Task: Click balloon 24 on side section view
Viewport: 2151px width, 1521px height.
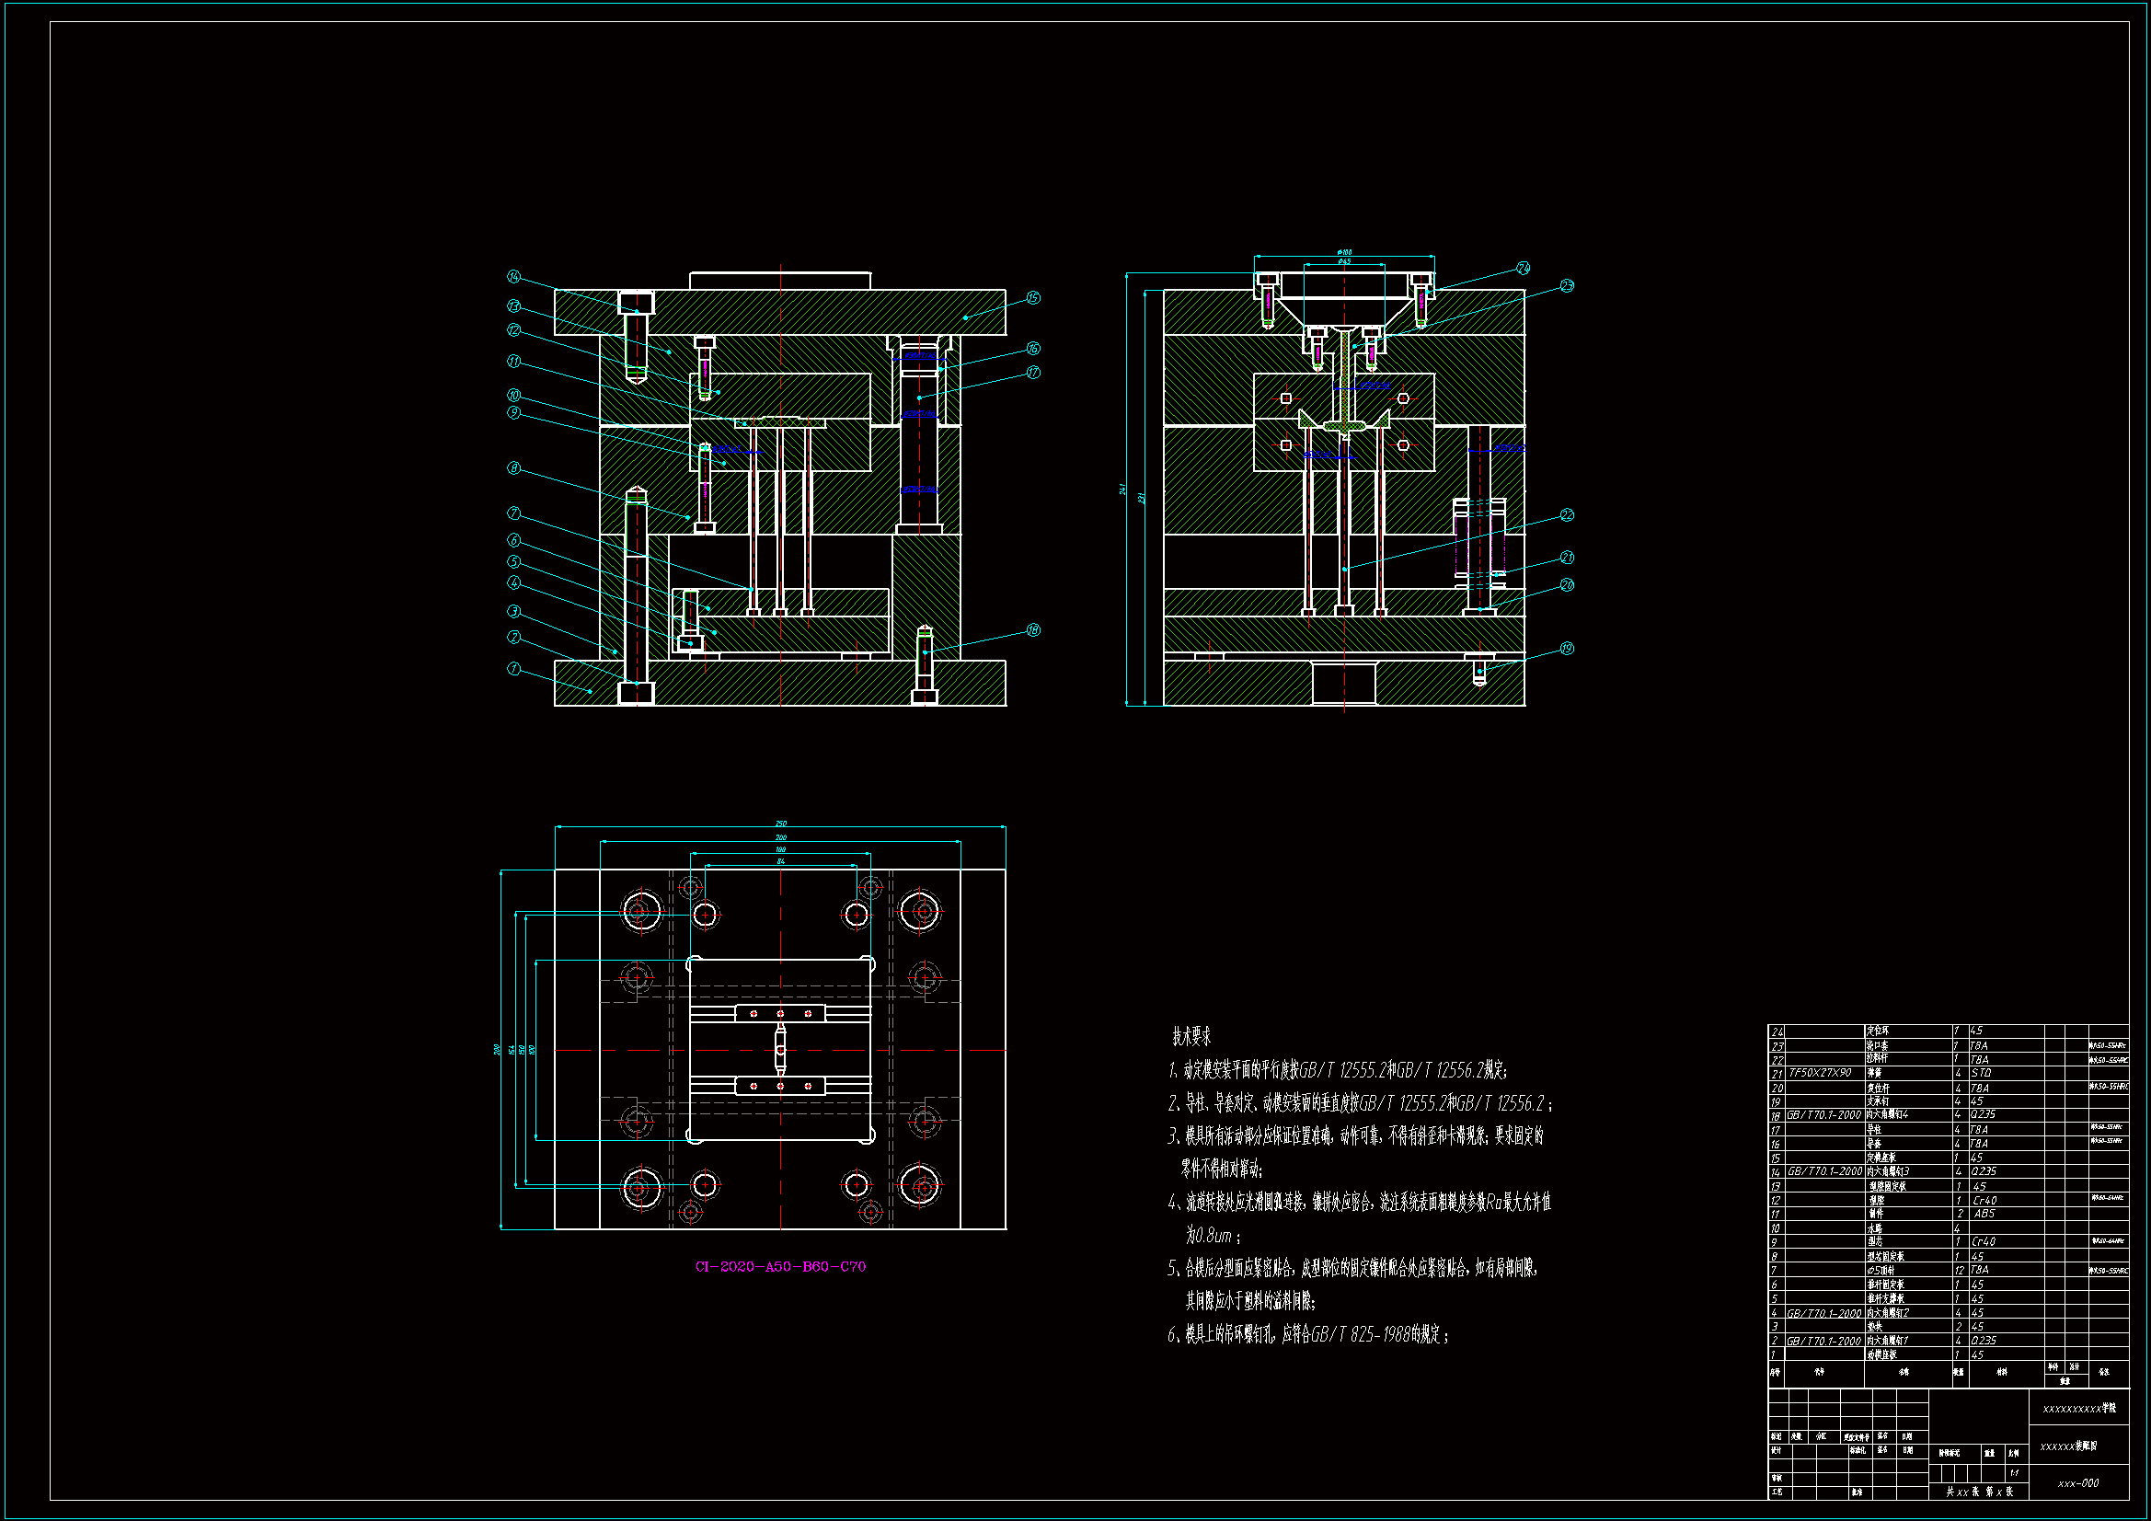Action: [x=1523, y=268]
